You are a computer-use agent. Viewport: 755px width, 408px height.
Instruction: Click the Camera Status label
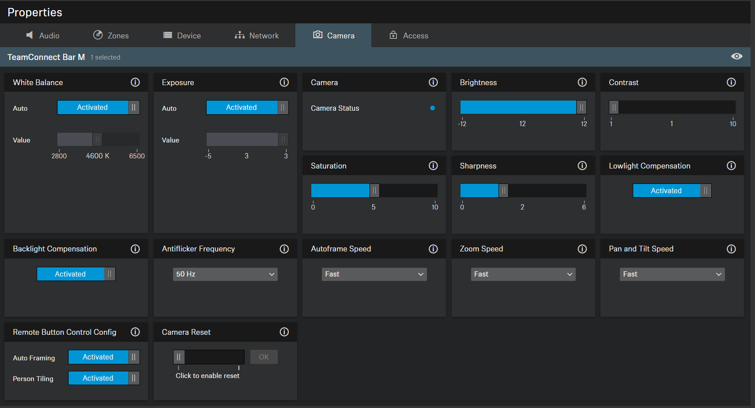pos(335,108)
